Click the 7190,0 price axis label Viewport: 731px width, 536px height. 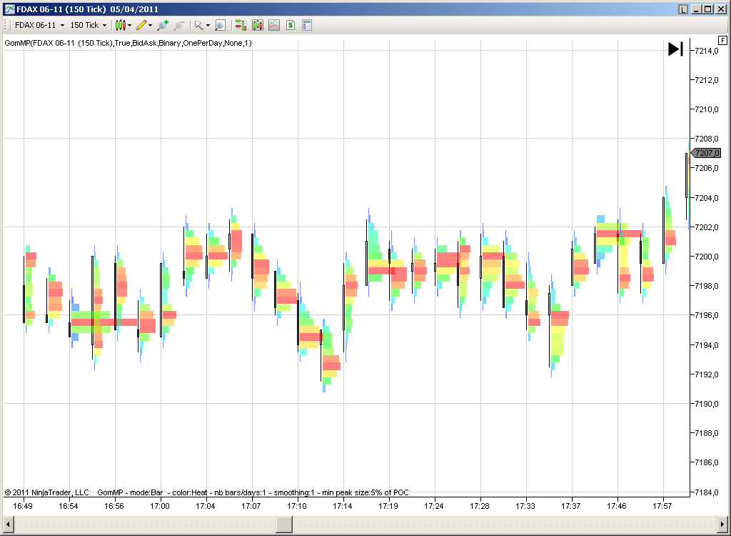(707, 404)
